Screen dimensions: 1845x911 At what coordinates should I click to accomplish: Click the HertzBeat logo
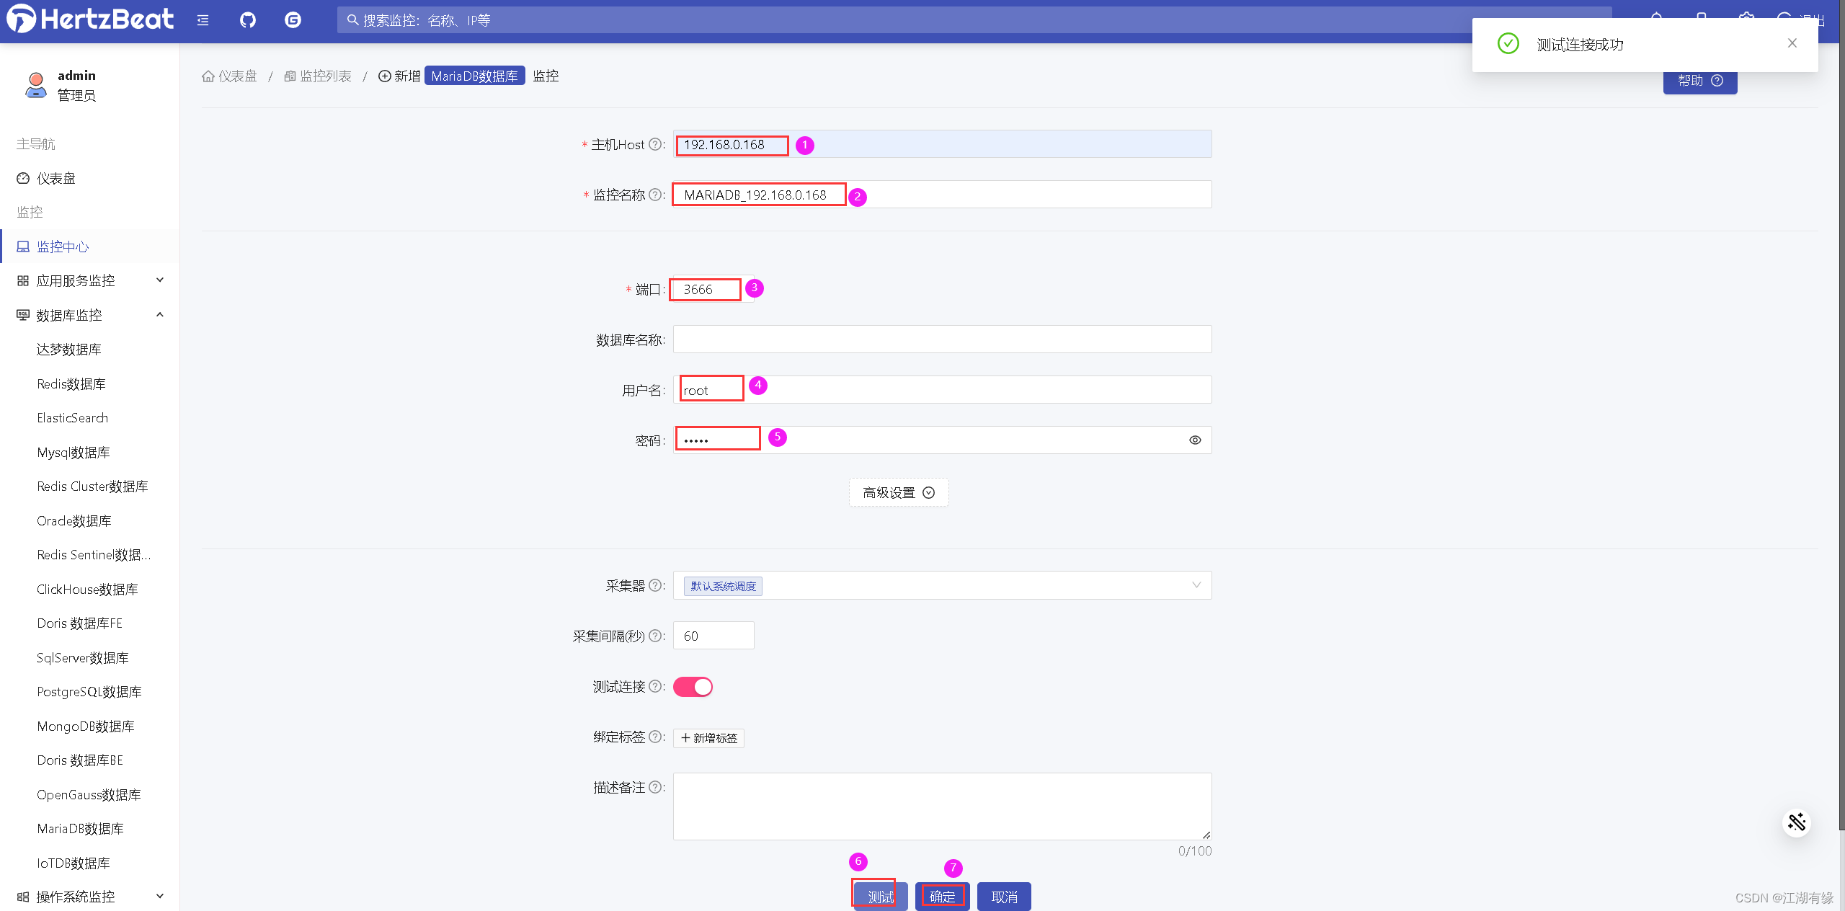90,19
